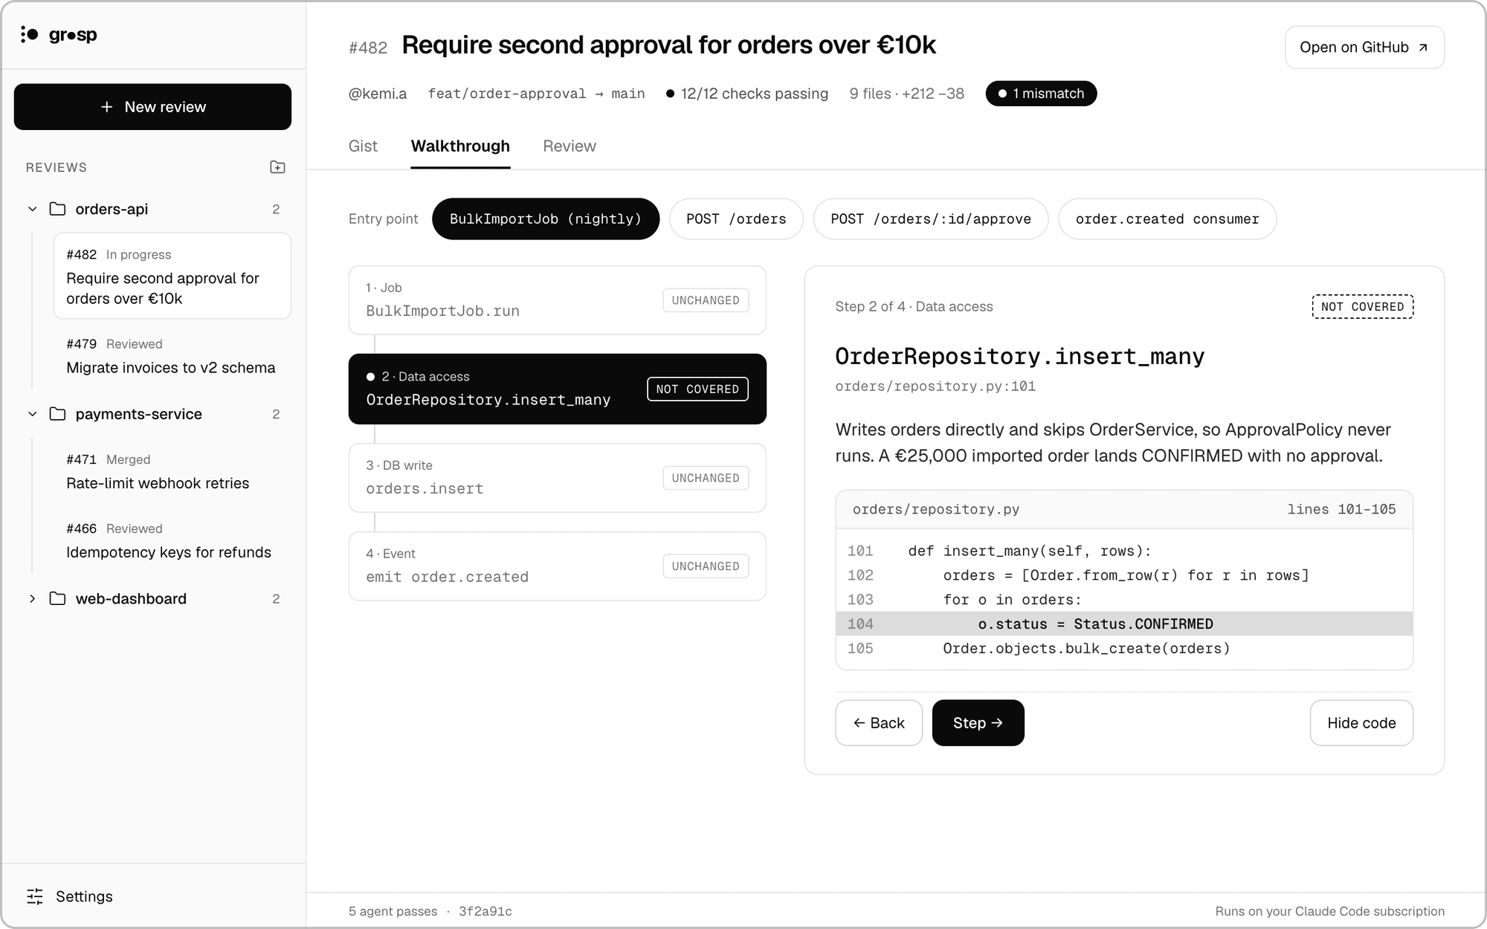Advance with the Step button

(978, 723)
